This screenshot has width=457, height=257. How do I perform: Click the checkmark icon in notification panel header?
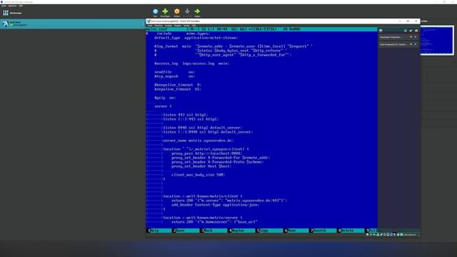[x=411, y=30]
